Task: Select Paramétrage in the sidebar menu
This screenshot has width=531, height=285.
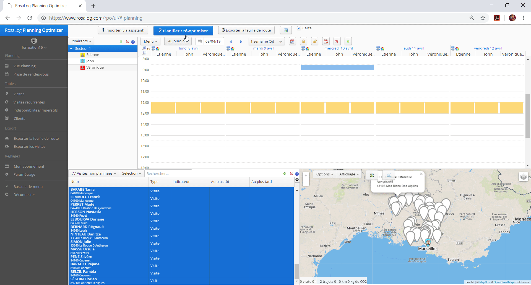Action: tap(24, 175)
